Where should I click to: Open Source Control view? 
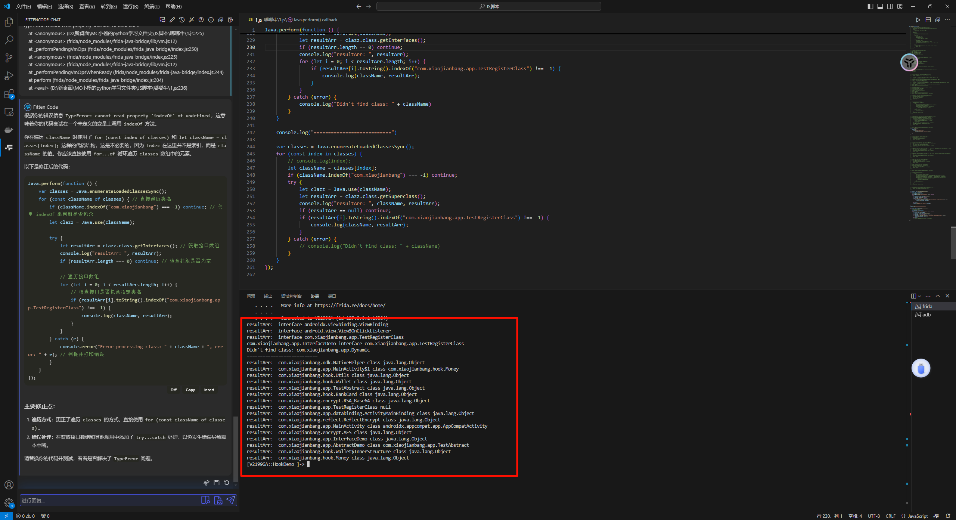pyautogui.click(x=9, y=58)
